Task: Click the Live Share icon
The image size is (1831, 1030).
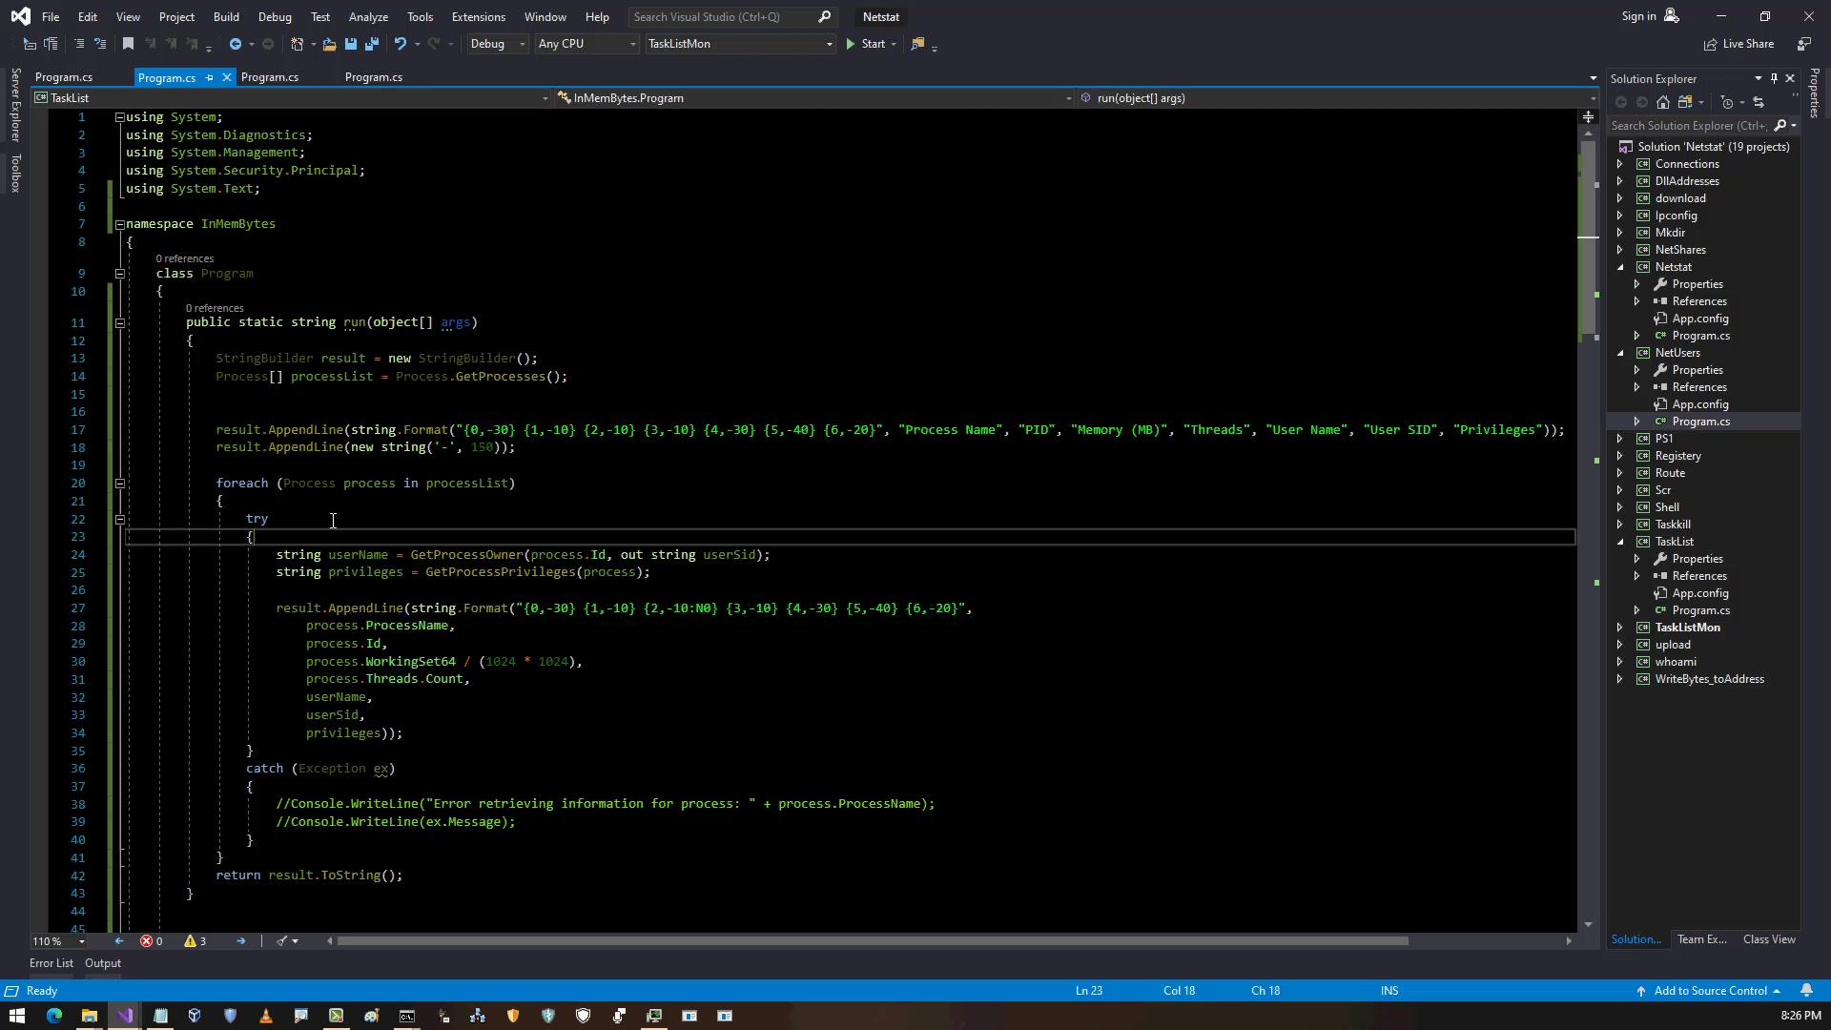Action: pos(1711,44)
